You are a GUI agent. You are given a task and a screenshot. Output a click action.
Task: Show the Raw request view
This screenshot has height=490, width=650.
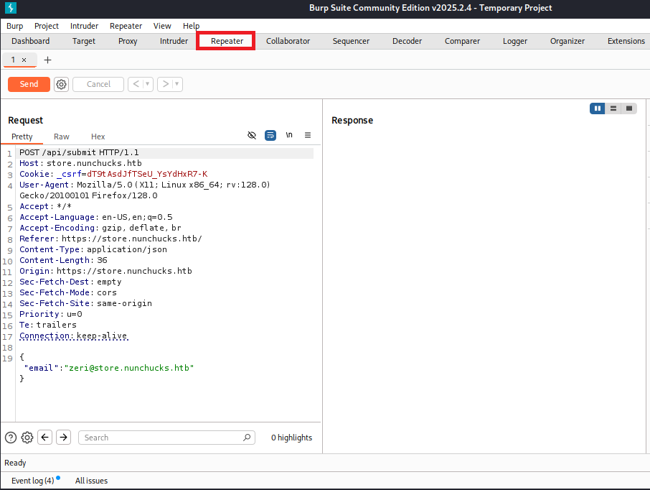(x=62, y=137)
